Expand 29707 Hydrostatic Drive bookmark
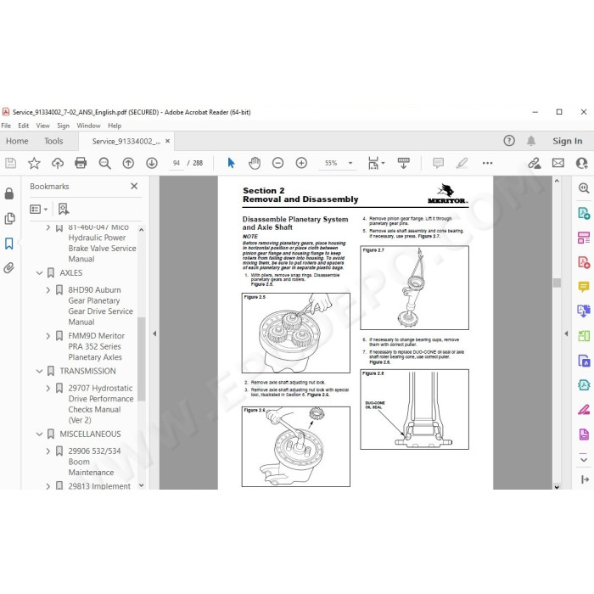Viewport: 594px width, 594px height. 48,389
